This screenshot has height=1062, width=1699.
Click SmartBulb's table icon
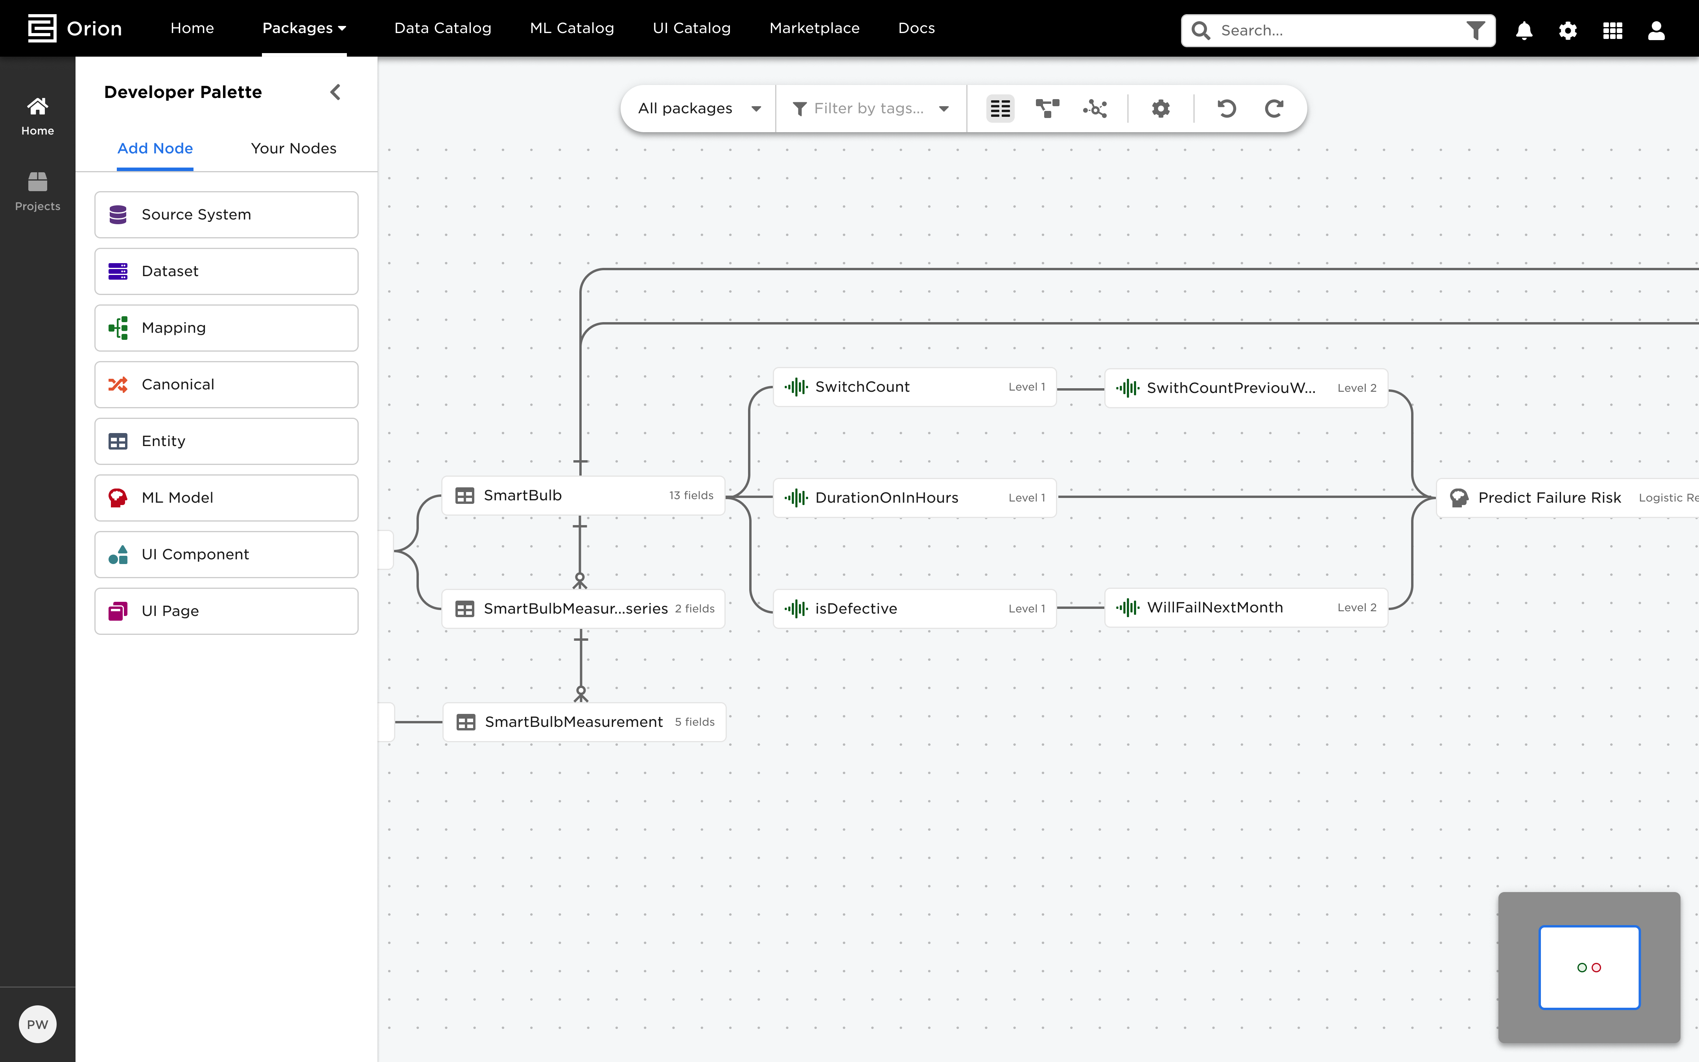pos(465,495)
